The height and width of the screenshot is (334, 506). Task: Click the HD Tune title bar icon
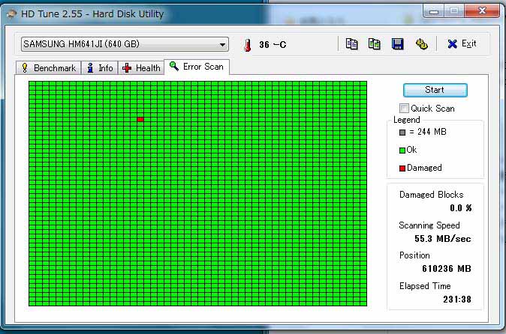coord(11,13)
